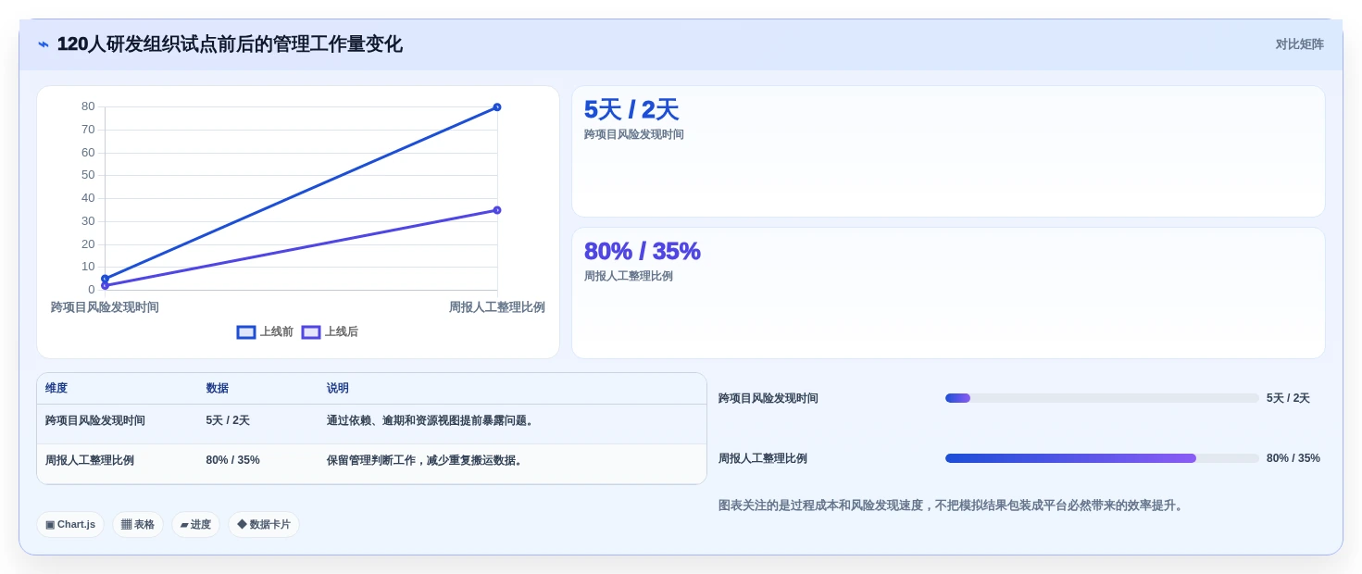Image resolution: width=1362 pixels, height=574 pixels.
Task: Click the y-axis value 40
Action: click(88, 198)
